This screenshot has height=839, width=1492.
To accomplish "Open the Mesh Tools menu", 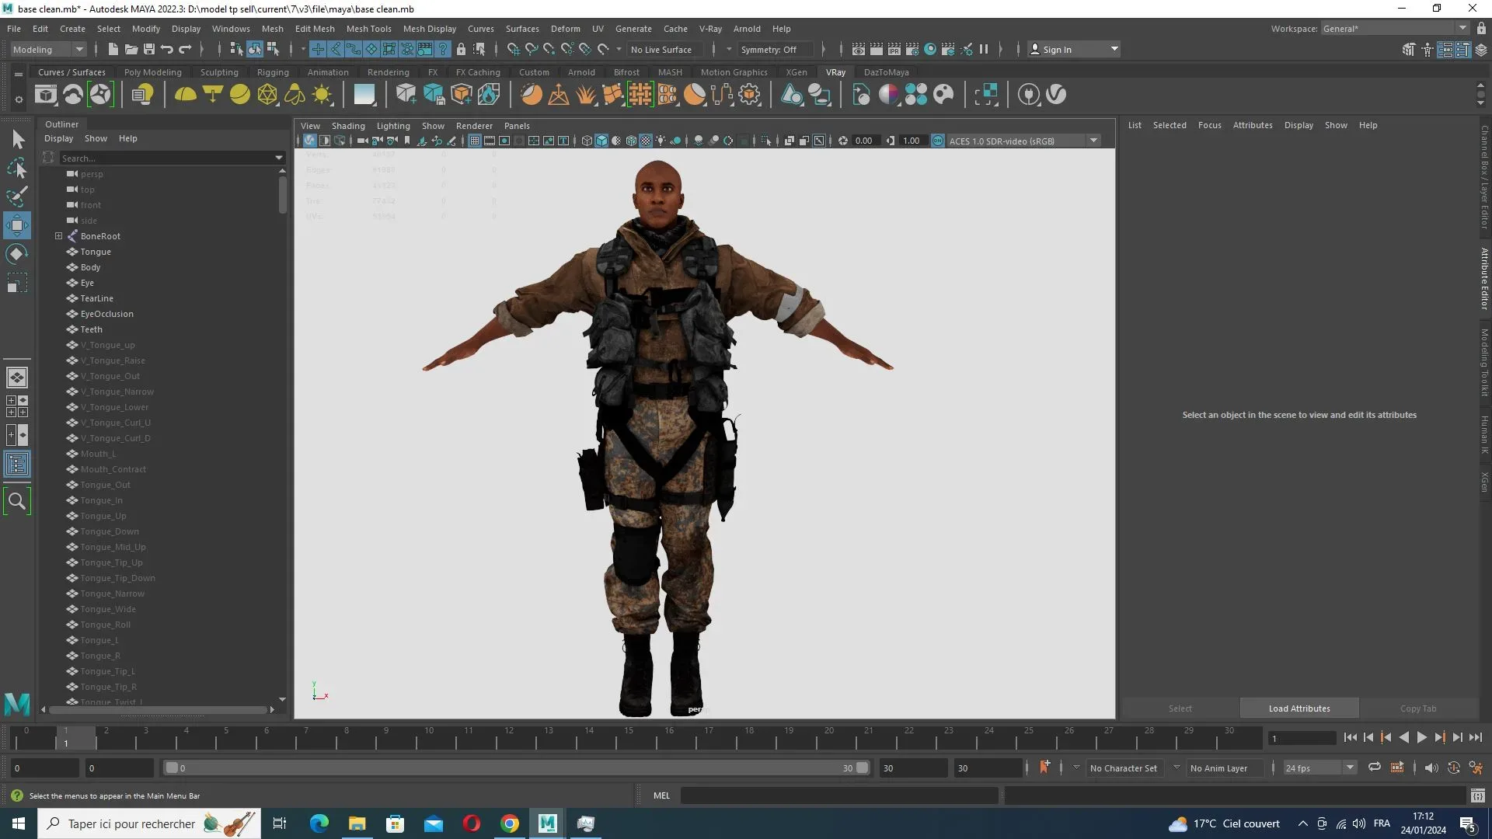I will [369, 29].
